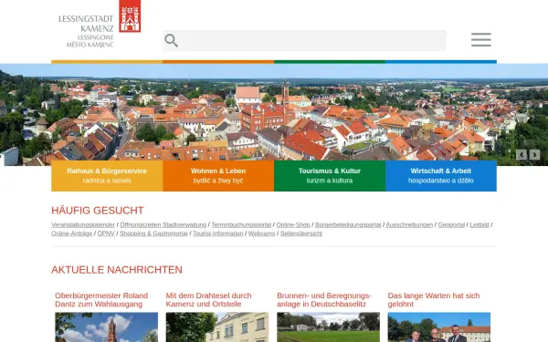The height and width of the screenshot is (342, 548).
Task: Open Wohnen & Leben section
Action: pos(218,176)
